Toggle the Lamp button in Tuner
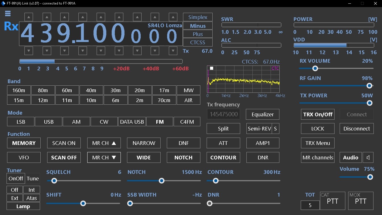This screenshot has width=382, height=215. click(23, 206)
